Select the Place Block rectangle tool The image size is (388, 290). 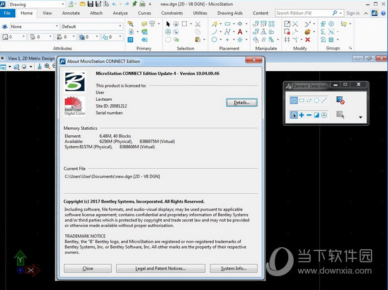228,24
